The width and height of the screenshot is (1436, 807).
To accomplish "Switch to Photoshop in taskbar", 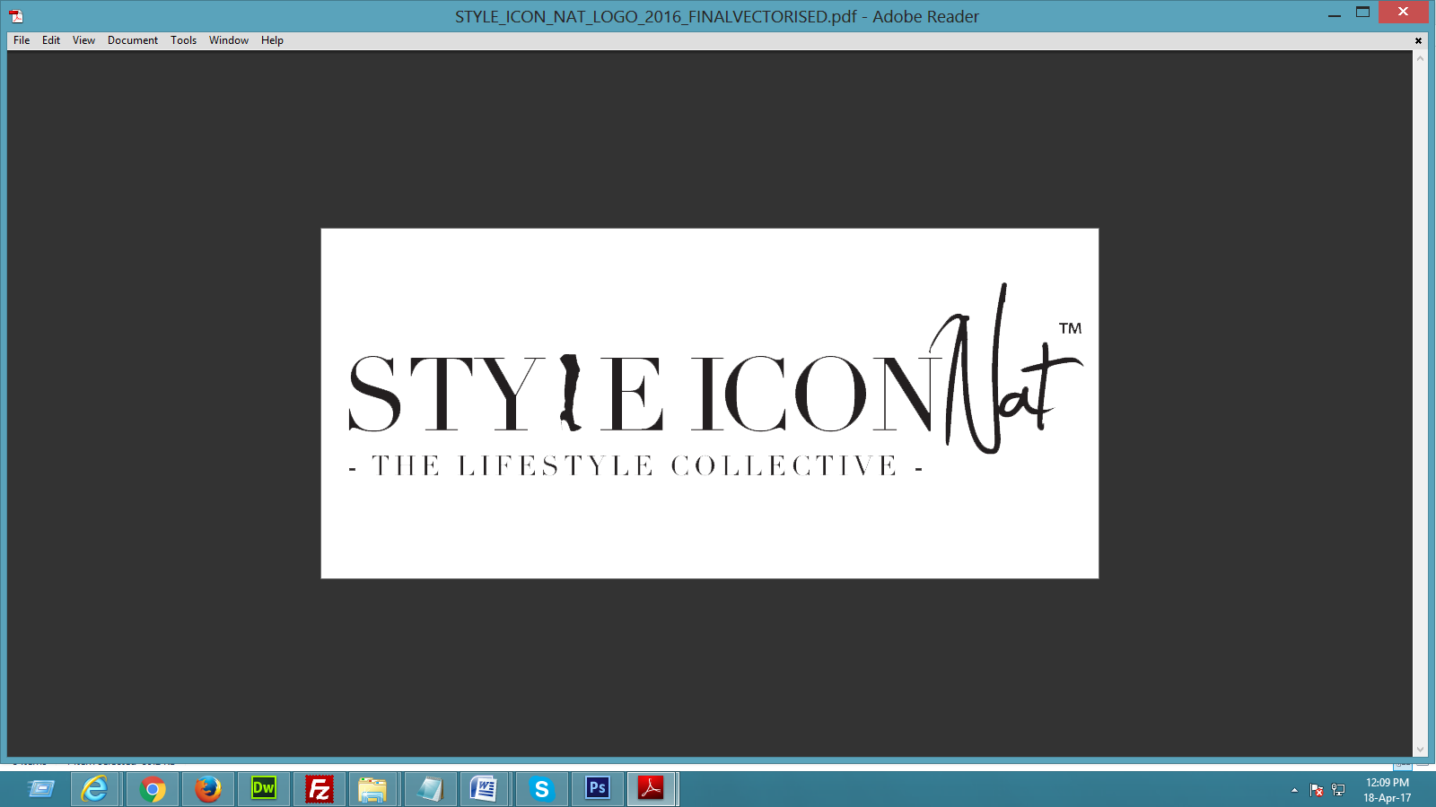I will (597, 789).
